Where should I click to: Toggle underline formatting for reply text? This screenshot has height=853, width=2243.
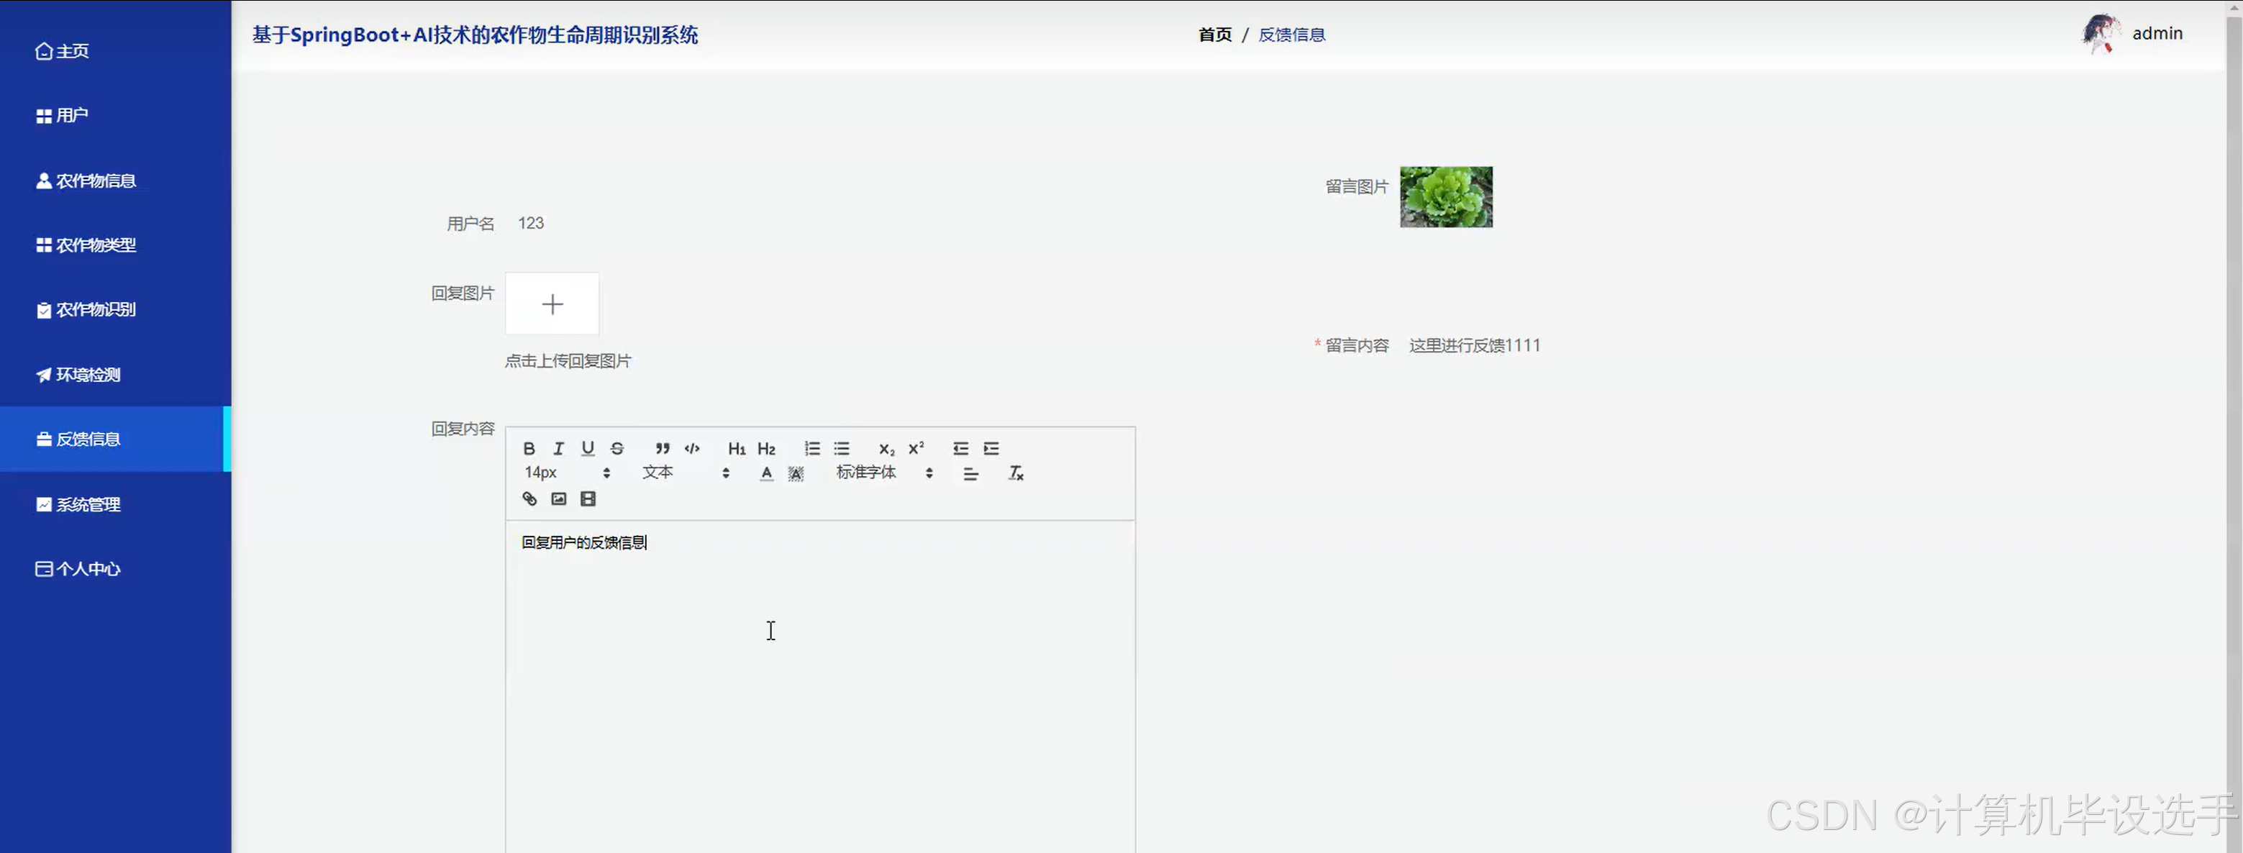pyautogui.click(x=588, y=448)
